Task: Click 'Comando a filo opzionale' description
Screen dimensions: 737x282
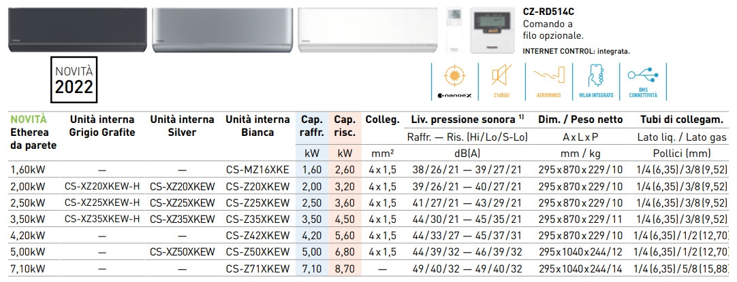Action: [x=553, y=30]
